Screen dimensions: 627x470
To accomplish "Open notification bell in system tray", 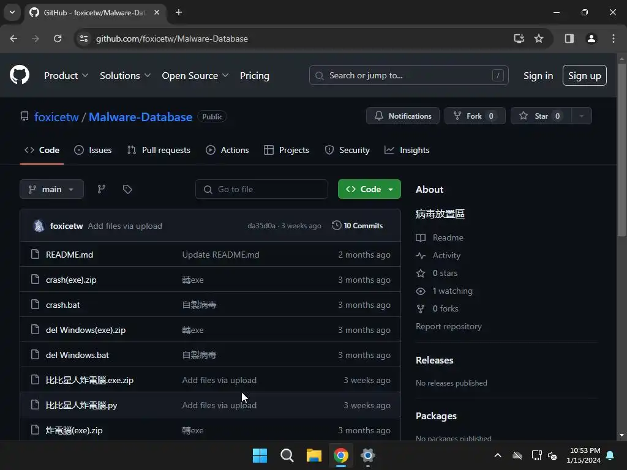I will 610,455.
